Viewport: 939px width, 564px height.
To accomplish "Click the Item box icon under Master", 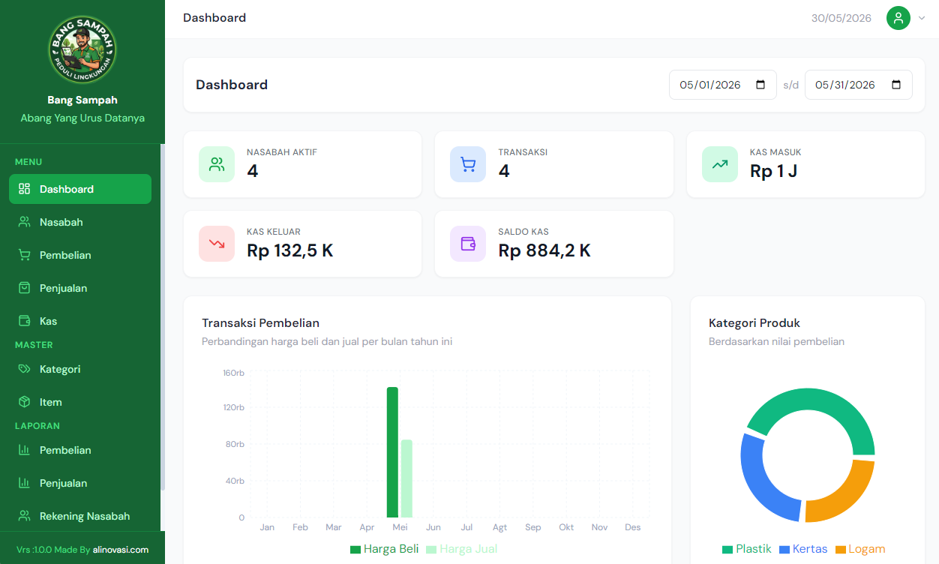I will pyautogui.click(x=24, y=402).
